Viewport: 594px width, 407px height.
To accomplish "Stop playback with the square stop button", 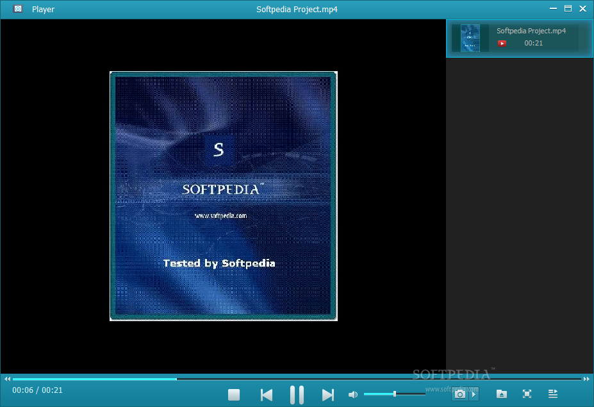I will pos(234,394).
